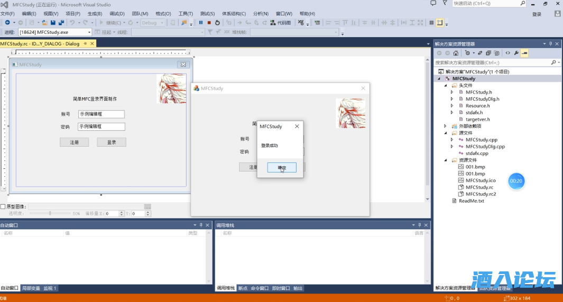Toggle the highlighted preview-selected-items button
This screenshot has height=302, width=563.
coord(524,53)
